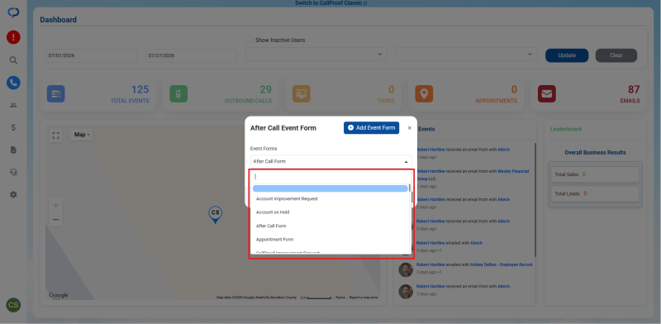Open the first empty filter dropdown beside dates

pyautogui.click(x=316, y=54)
